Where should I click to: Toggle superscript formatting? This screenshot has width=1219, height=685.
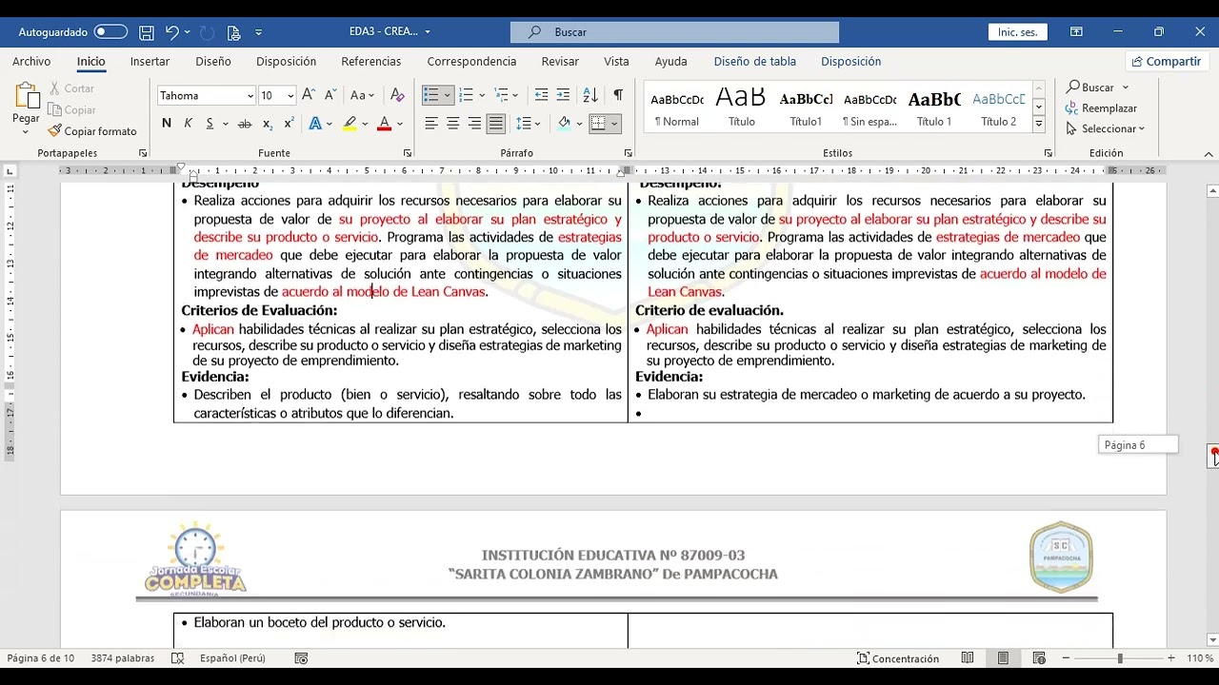[x=289, y=124]
